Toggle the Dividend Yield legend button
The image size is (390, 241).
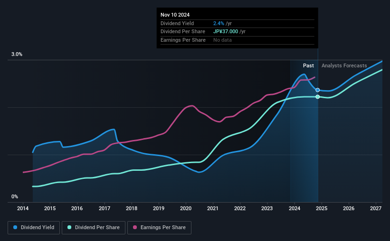click(x=34, y=228)
